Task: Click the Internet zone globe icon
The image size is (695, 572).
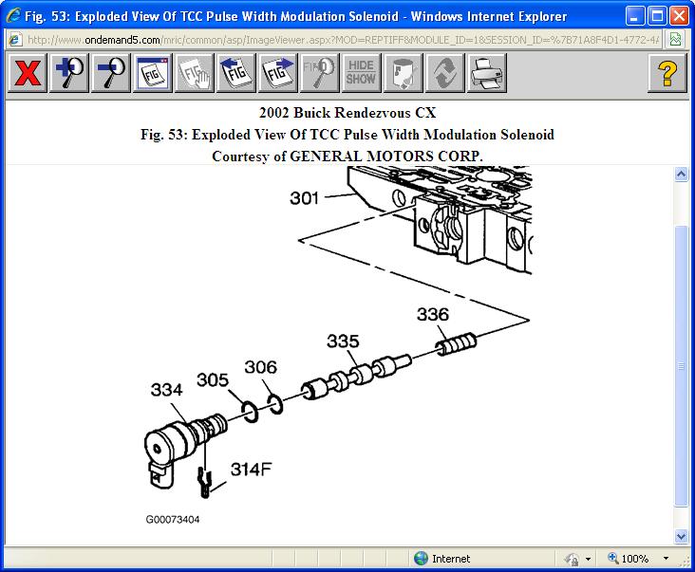Action: [421, 559]
